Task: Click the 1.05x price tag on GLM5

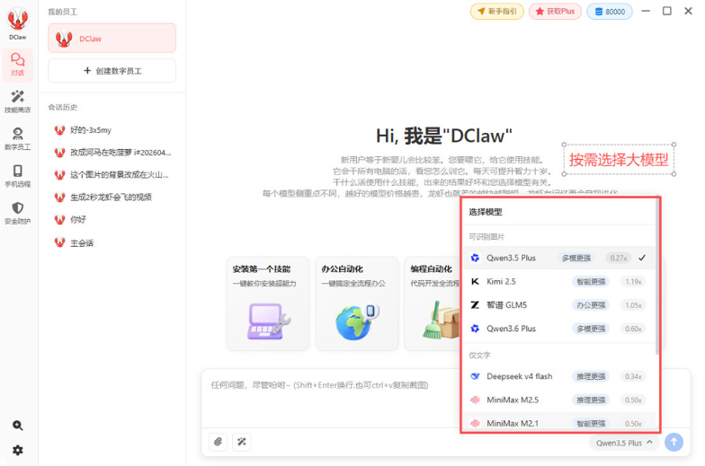Action: (633, 305)
